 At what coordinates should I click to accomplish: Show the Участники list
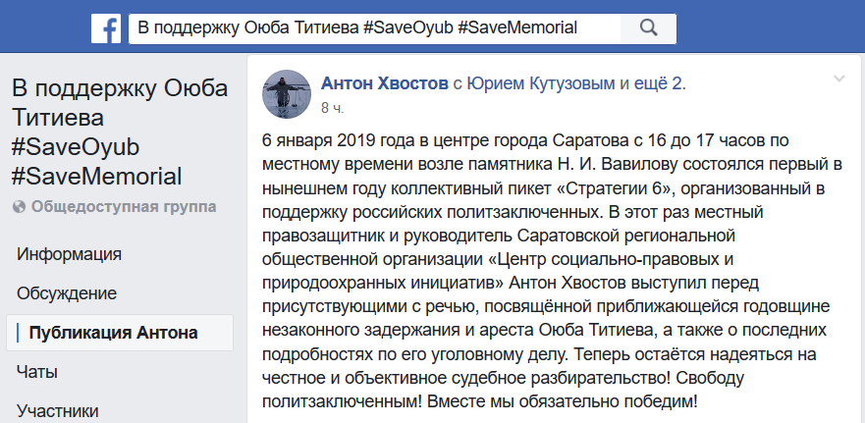point(57,411)
